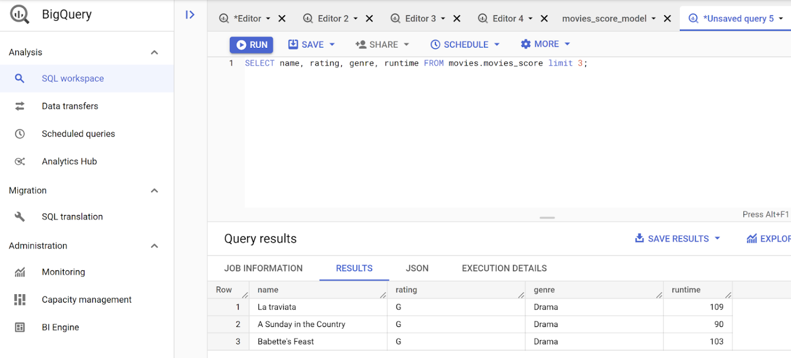
Task: Open Analytics Hub in sidebar
Action: [x=69, y=162]
